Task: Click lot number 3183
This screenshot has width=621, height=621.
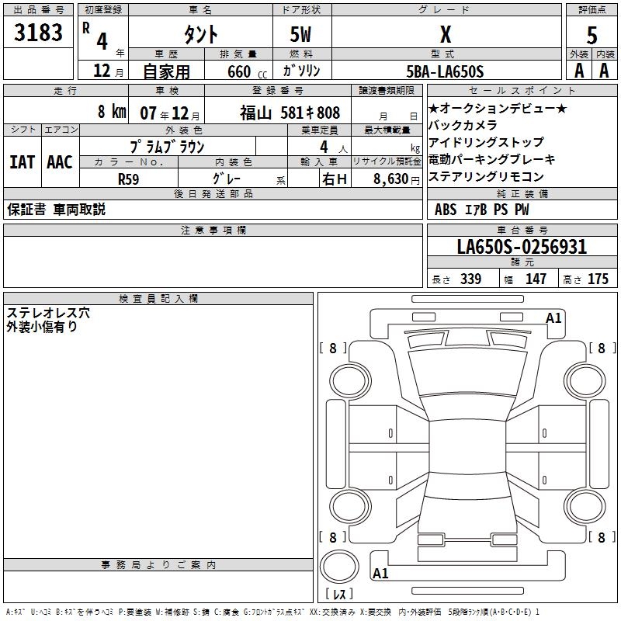Action: [38, 33]
